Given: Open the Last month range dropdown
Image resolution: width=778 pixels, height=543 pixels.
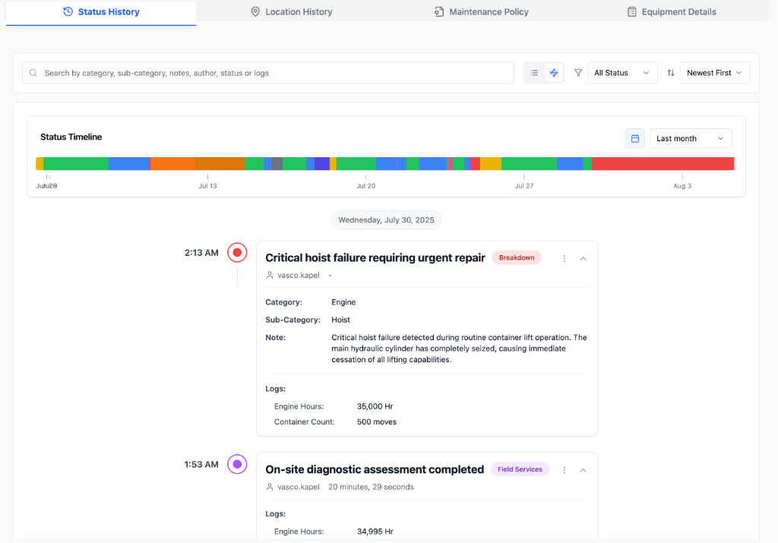Looking at the screenshot, I should click(690, 138).
